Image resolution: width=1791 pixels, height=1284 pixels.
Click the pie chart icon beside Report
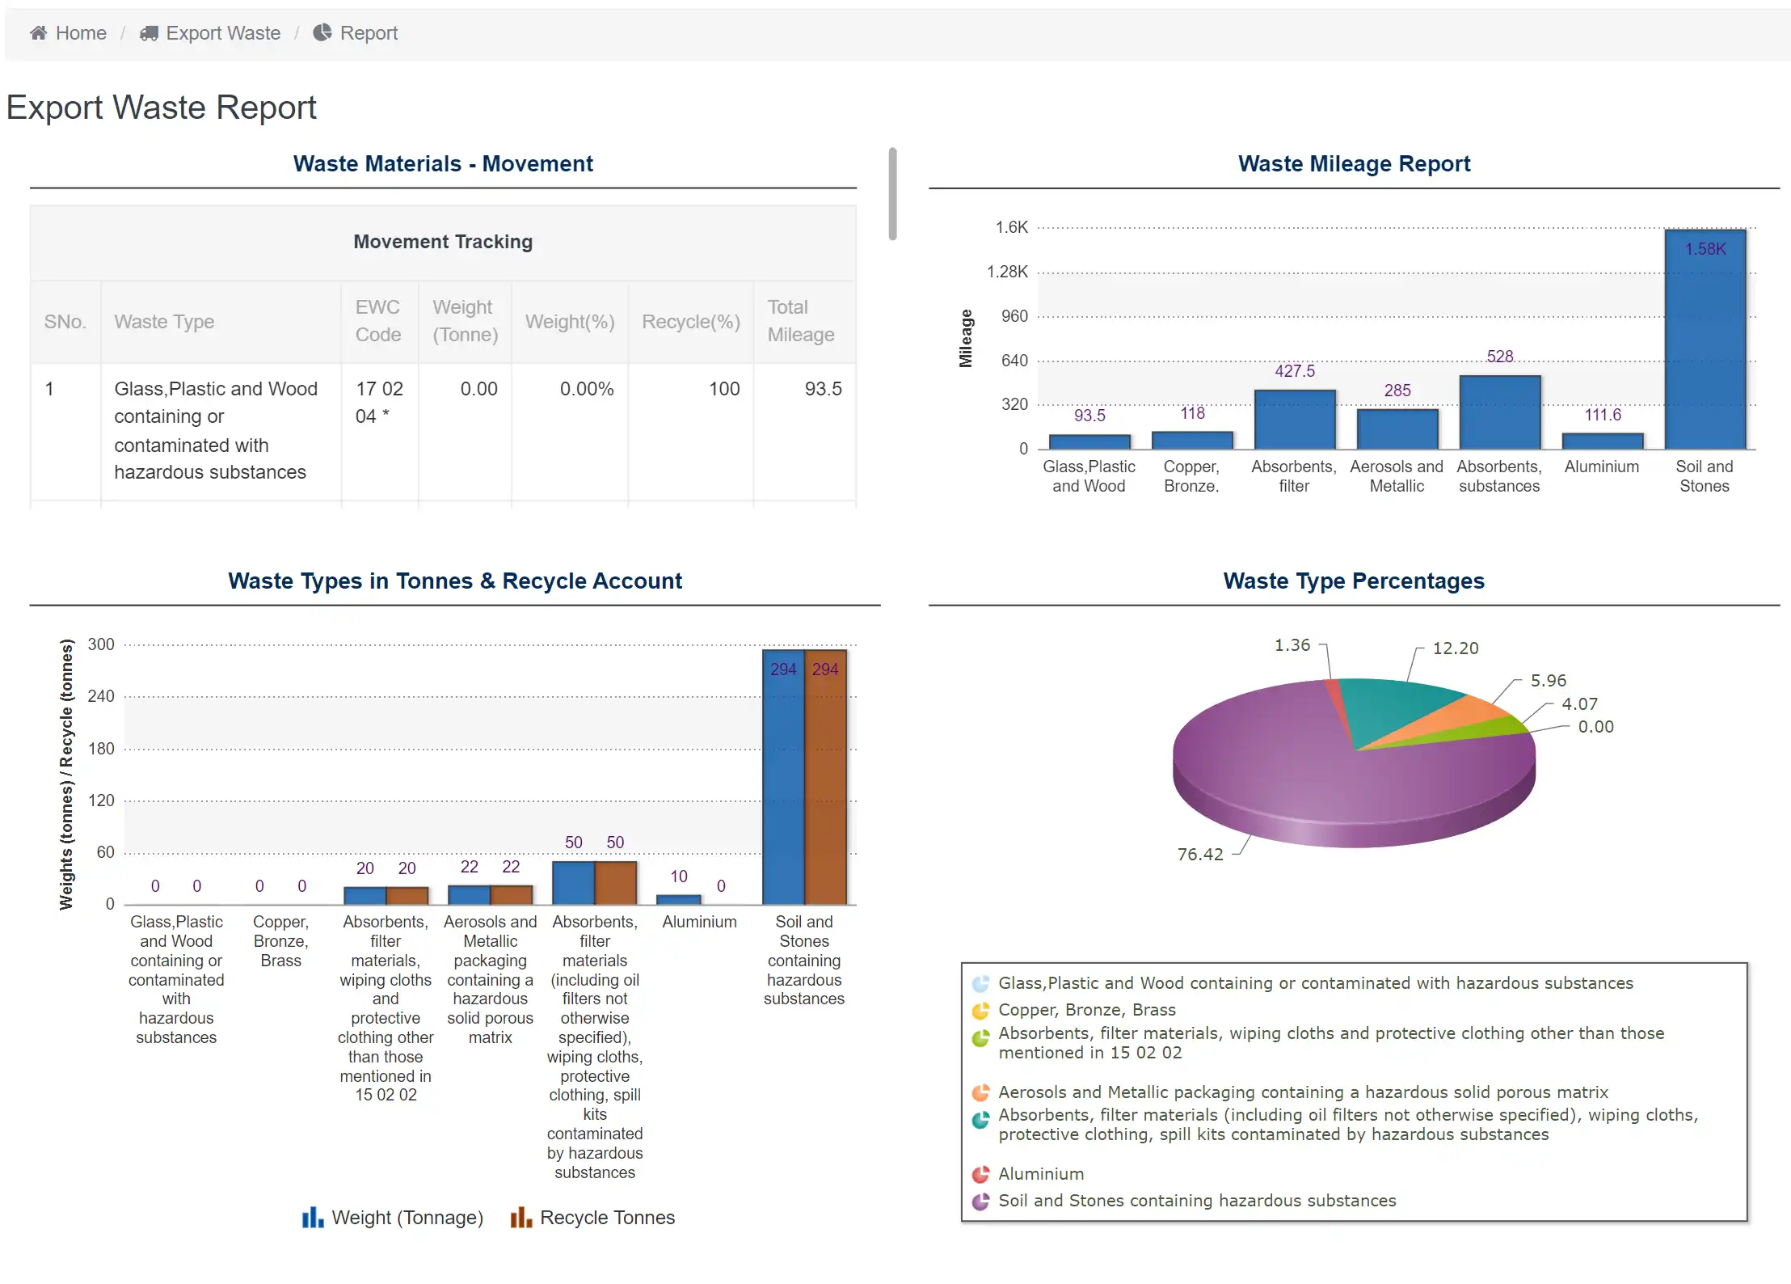322,32
